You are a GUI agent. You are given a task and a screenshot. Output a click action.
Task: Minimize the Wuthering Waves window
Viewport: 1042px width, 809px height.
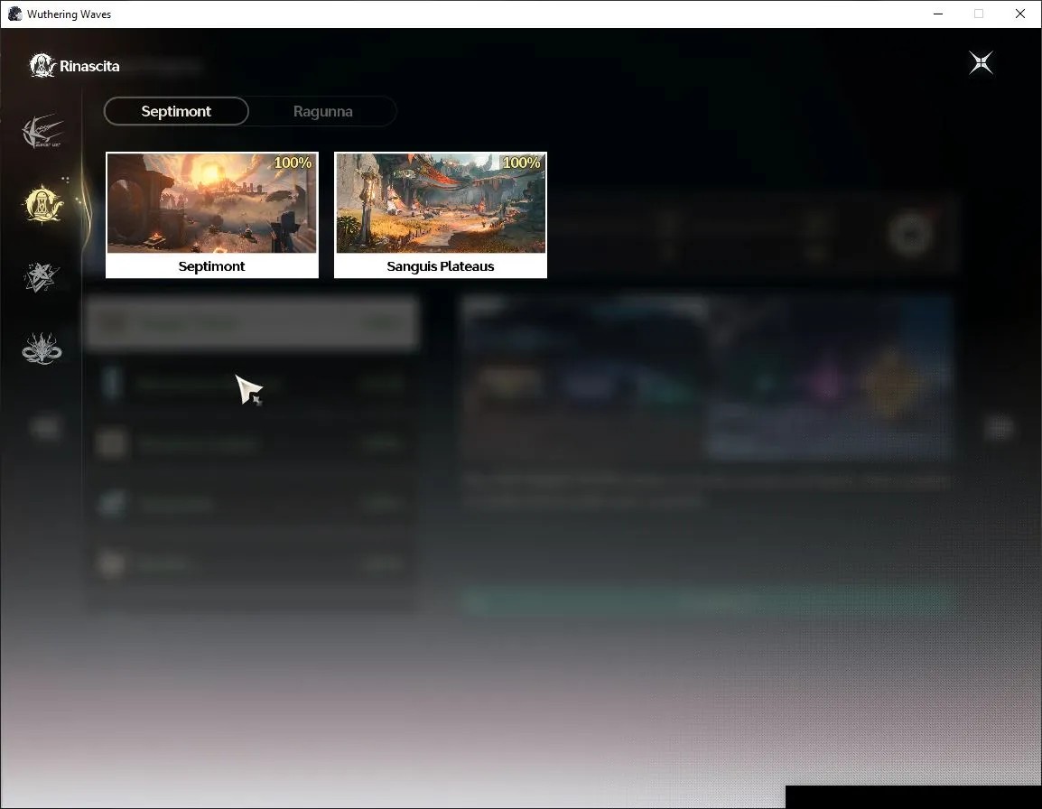937,14
